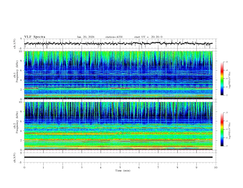
Task: Click the log(PSD) label beside lower colorbar
Action: click(x=230, y=131)
